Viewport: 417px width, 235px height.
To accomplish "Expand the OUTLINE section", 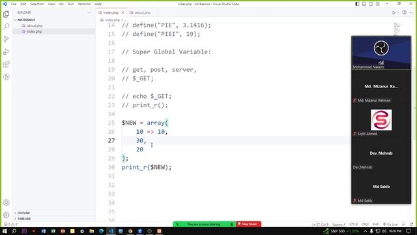I will 23,213.
